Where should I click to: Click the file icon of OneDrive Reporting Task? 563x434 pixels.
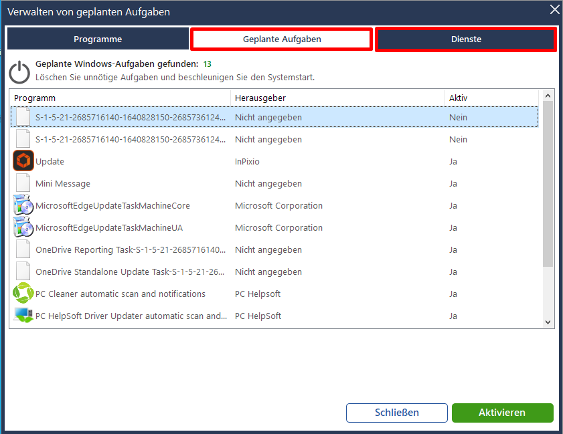(x=23, y=249)
